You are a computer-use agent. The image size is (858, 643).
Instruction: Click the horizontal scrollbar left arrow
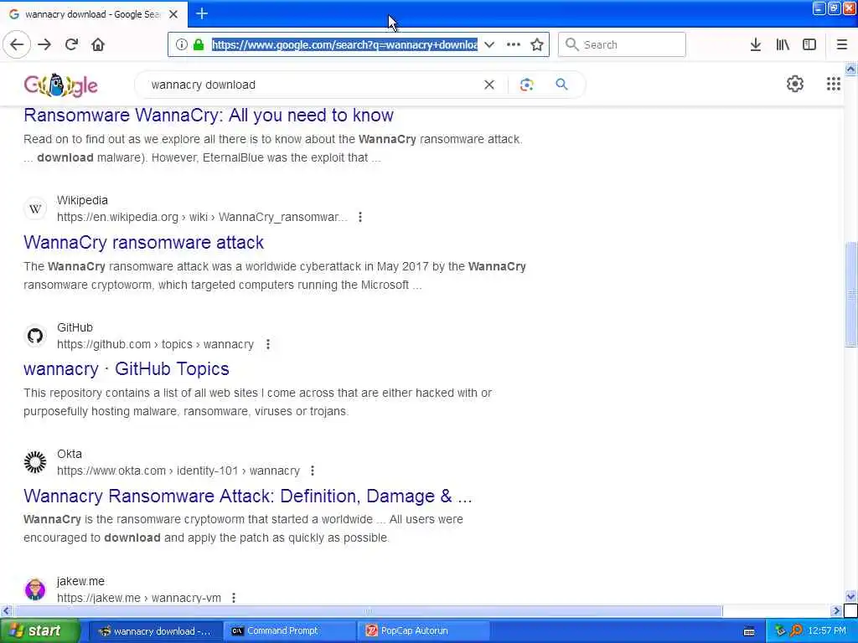[x=6, y=610]
